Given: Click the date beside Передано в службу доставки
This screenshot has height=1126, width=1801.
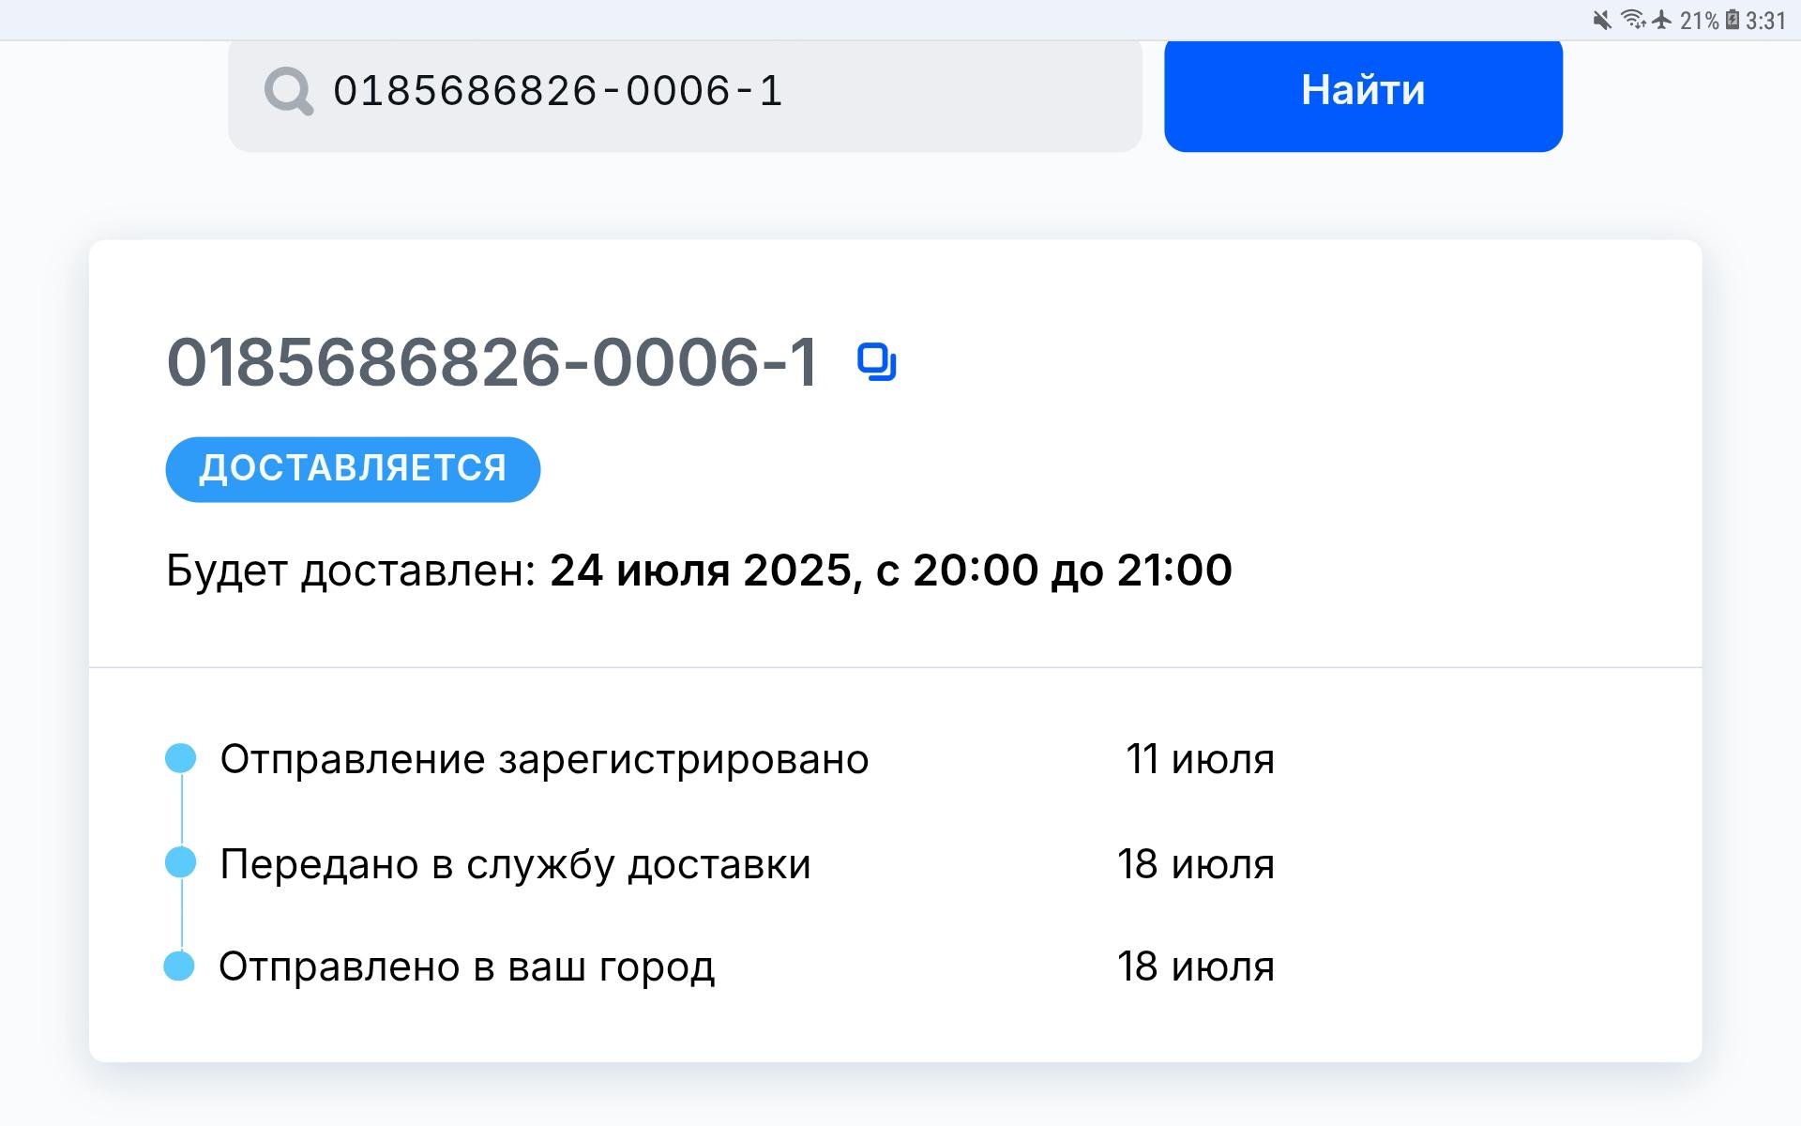Looking at the screenshot, I should (1195, 864).
